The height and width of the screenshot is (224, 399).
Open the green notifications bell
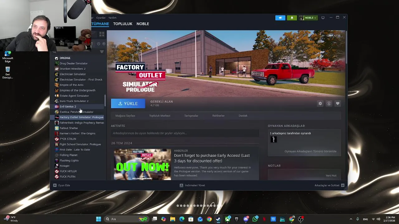[292, 18]
